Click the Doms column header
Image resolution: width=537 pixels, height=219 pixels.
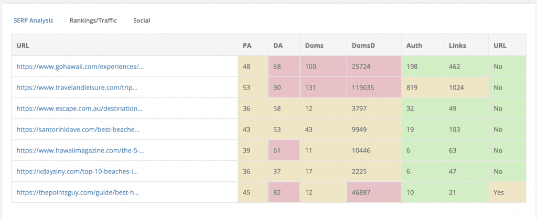pos(314,45)
